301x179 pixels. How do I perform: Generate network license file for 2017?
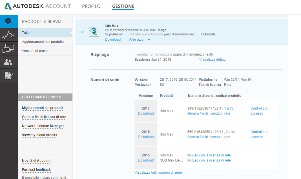(209, 114)
